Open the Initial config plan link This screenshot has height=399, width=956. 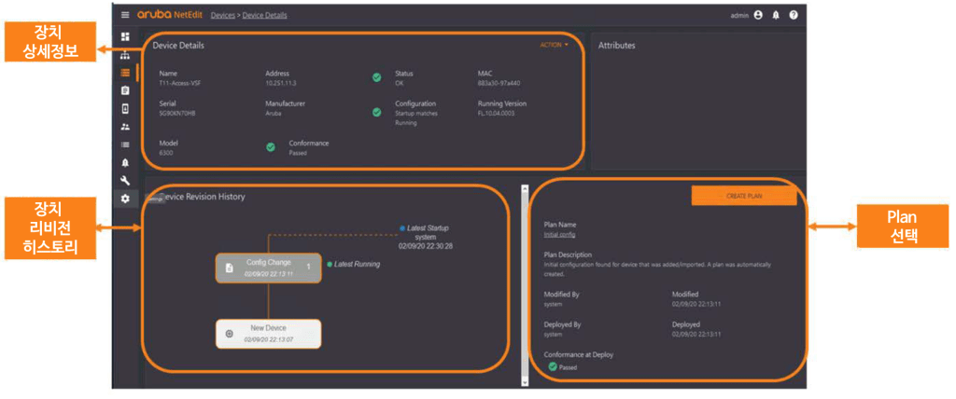(559, 235)
